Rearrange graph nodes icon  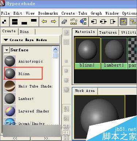(74, 22)
